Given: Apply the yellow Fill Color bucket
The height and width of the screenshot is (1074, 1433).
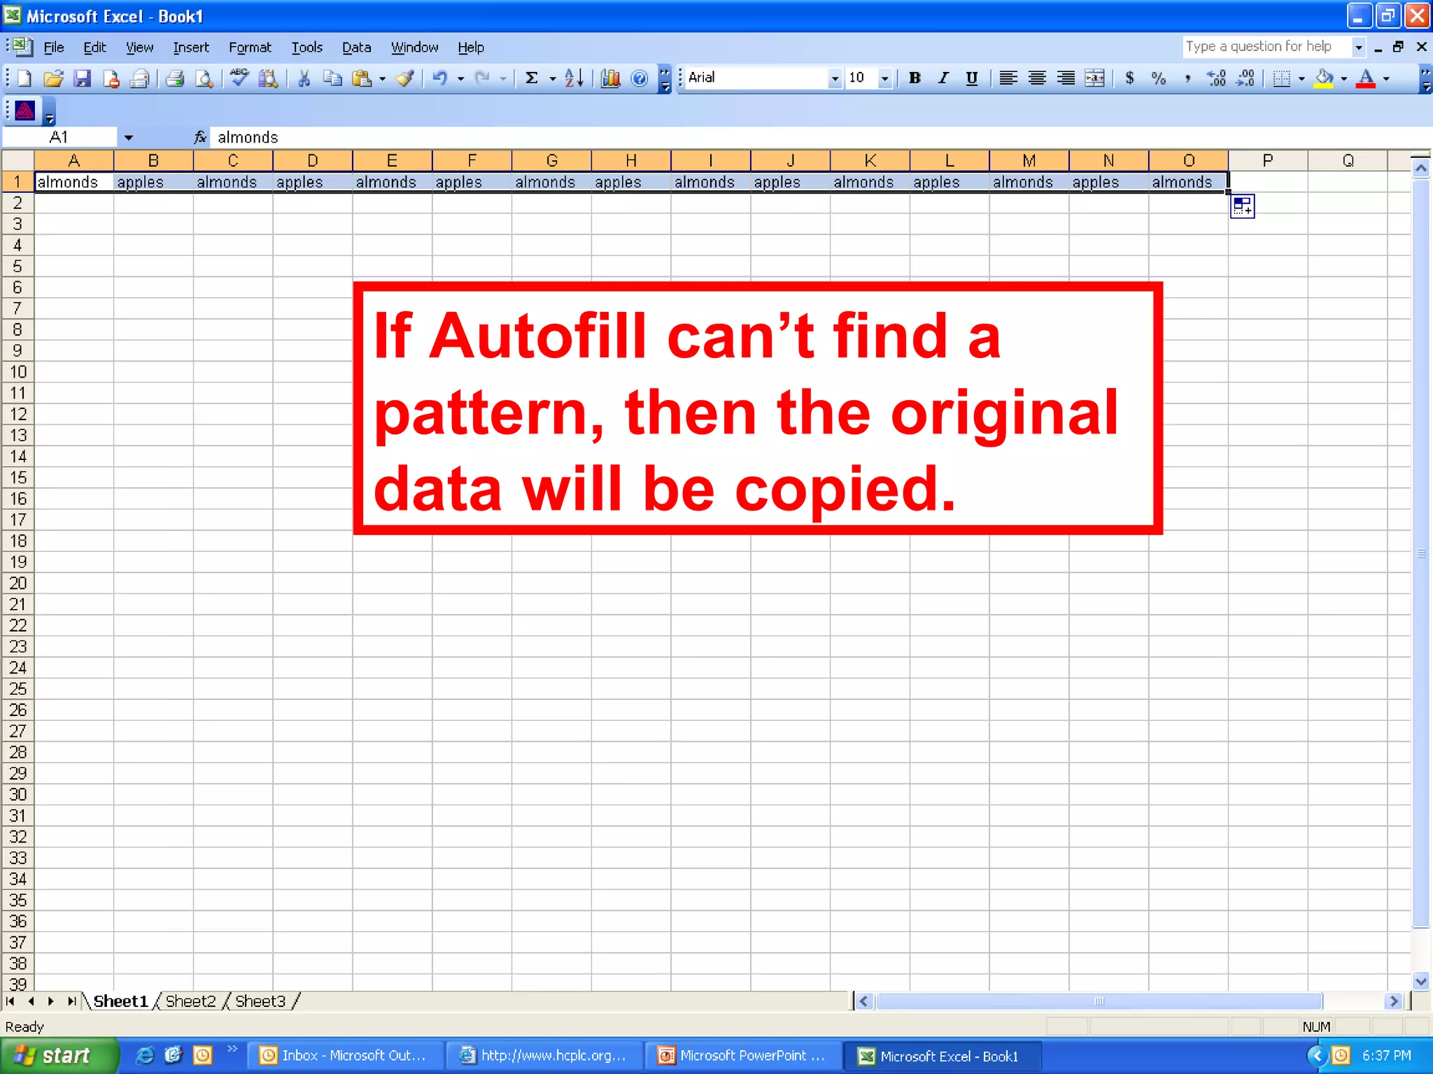Looking at the screenshot, I should tap(1325, 78).
